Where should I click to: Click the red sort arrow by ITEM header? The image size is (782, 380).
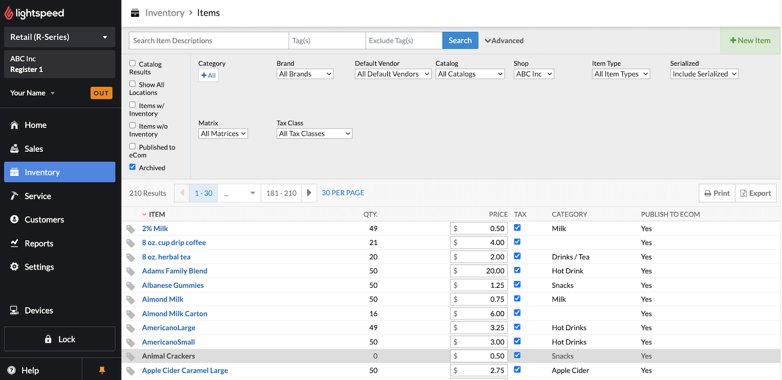pos(144,215)
